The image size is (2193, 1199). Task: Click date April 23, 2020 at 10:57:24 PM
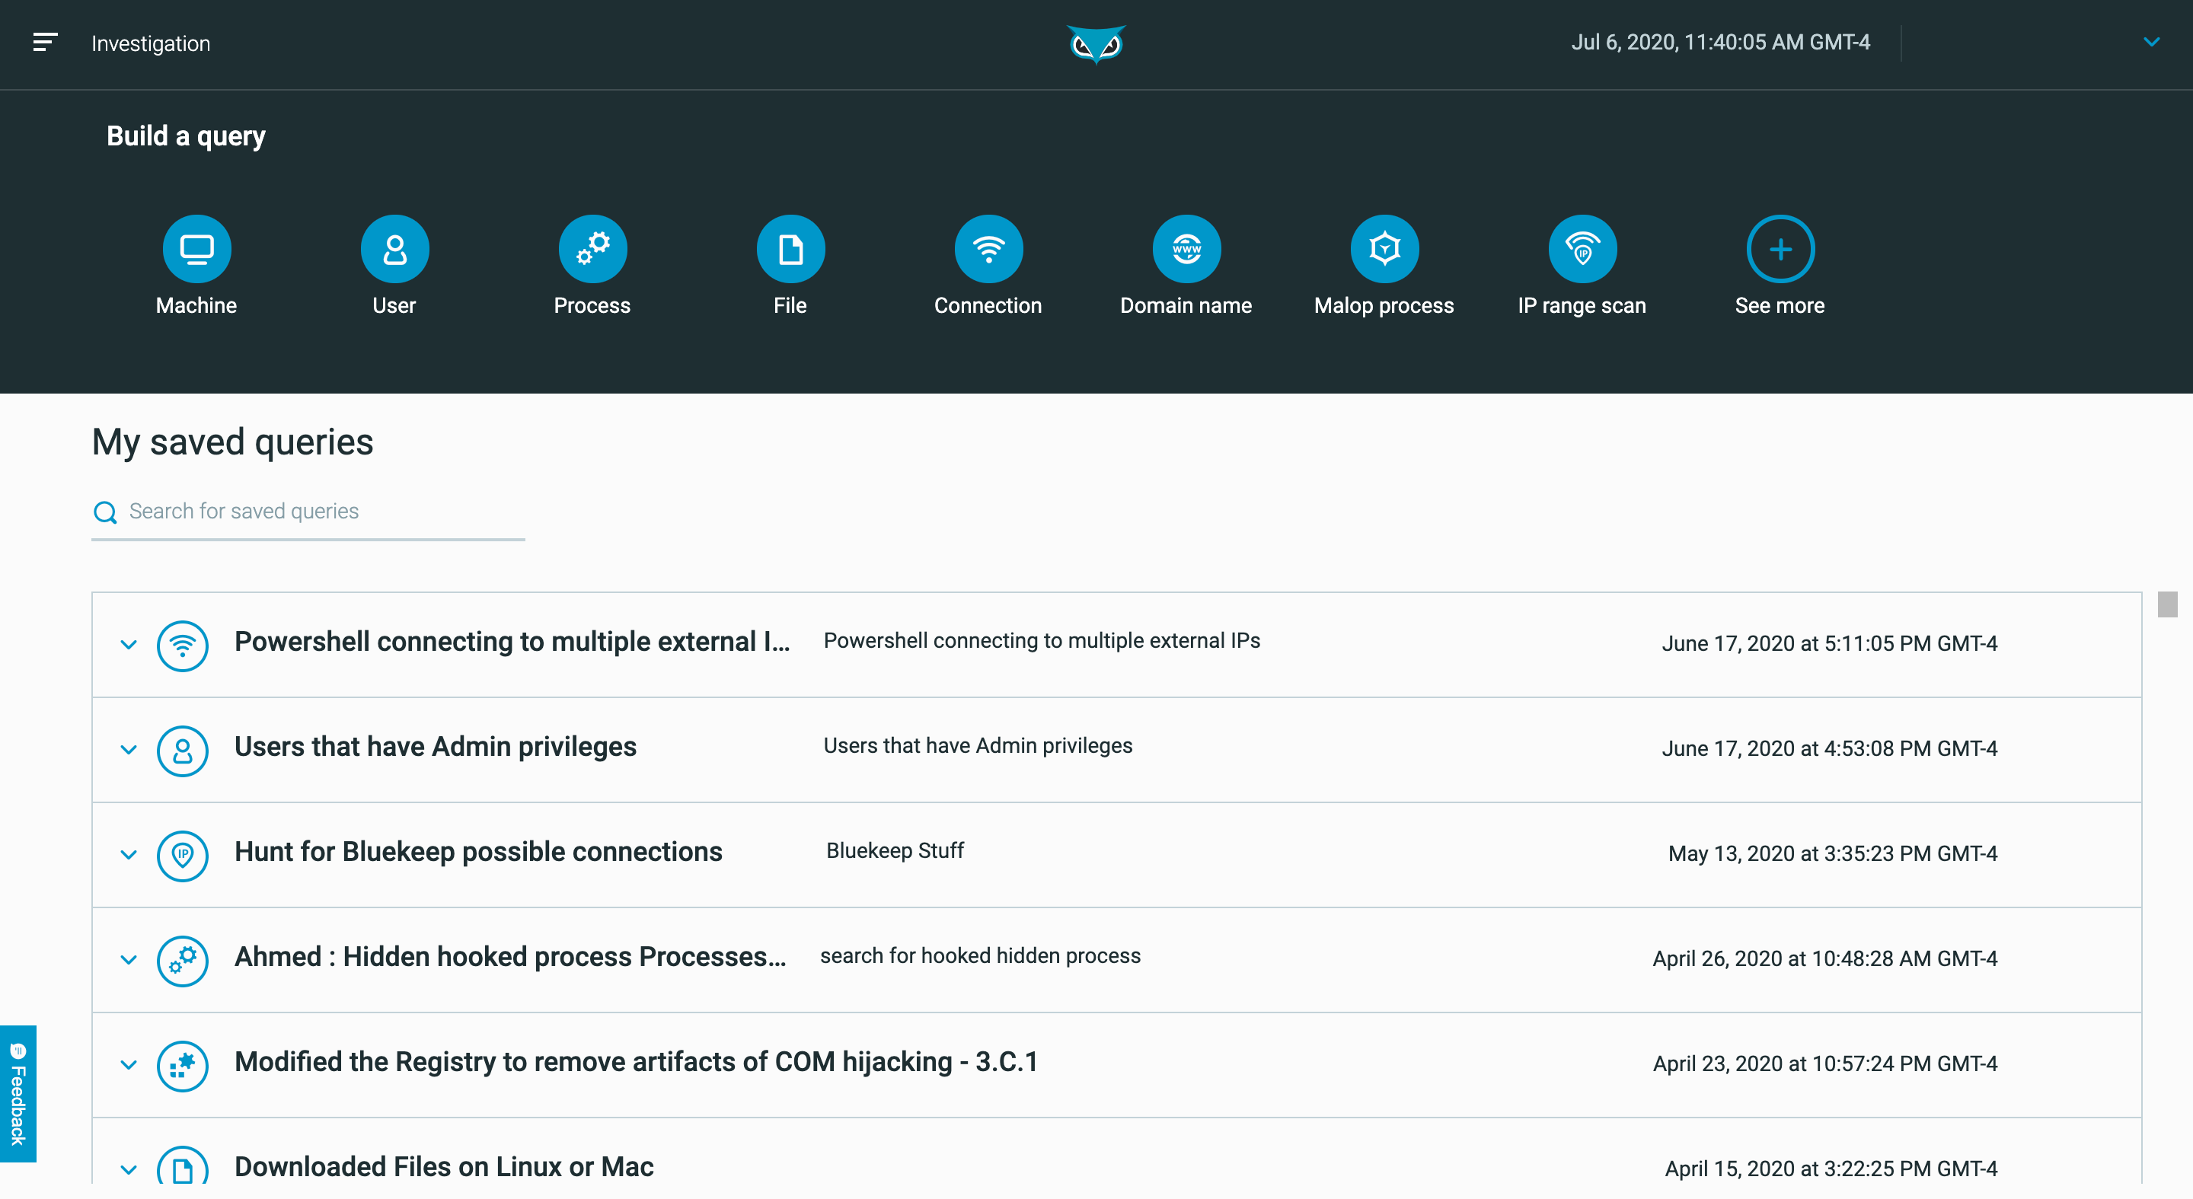[1824, 1063]
